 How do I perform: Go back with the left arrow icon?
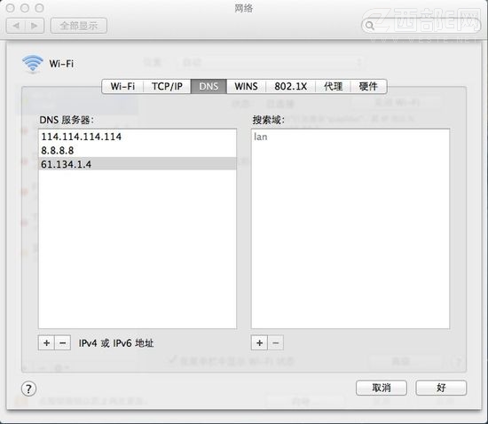16,26
